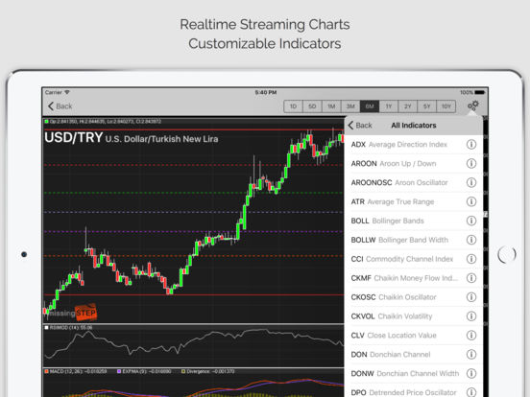Go back in the All Indicators panel
The image size is (530, 397).
tap(360, 126)
